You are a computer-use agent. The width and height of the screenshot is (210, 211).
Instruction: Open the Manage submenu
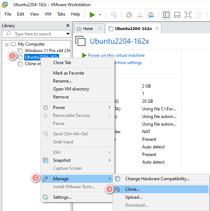click(x=77, y=179)
